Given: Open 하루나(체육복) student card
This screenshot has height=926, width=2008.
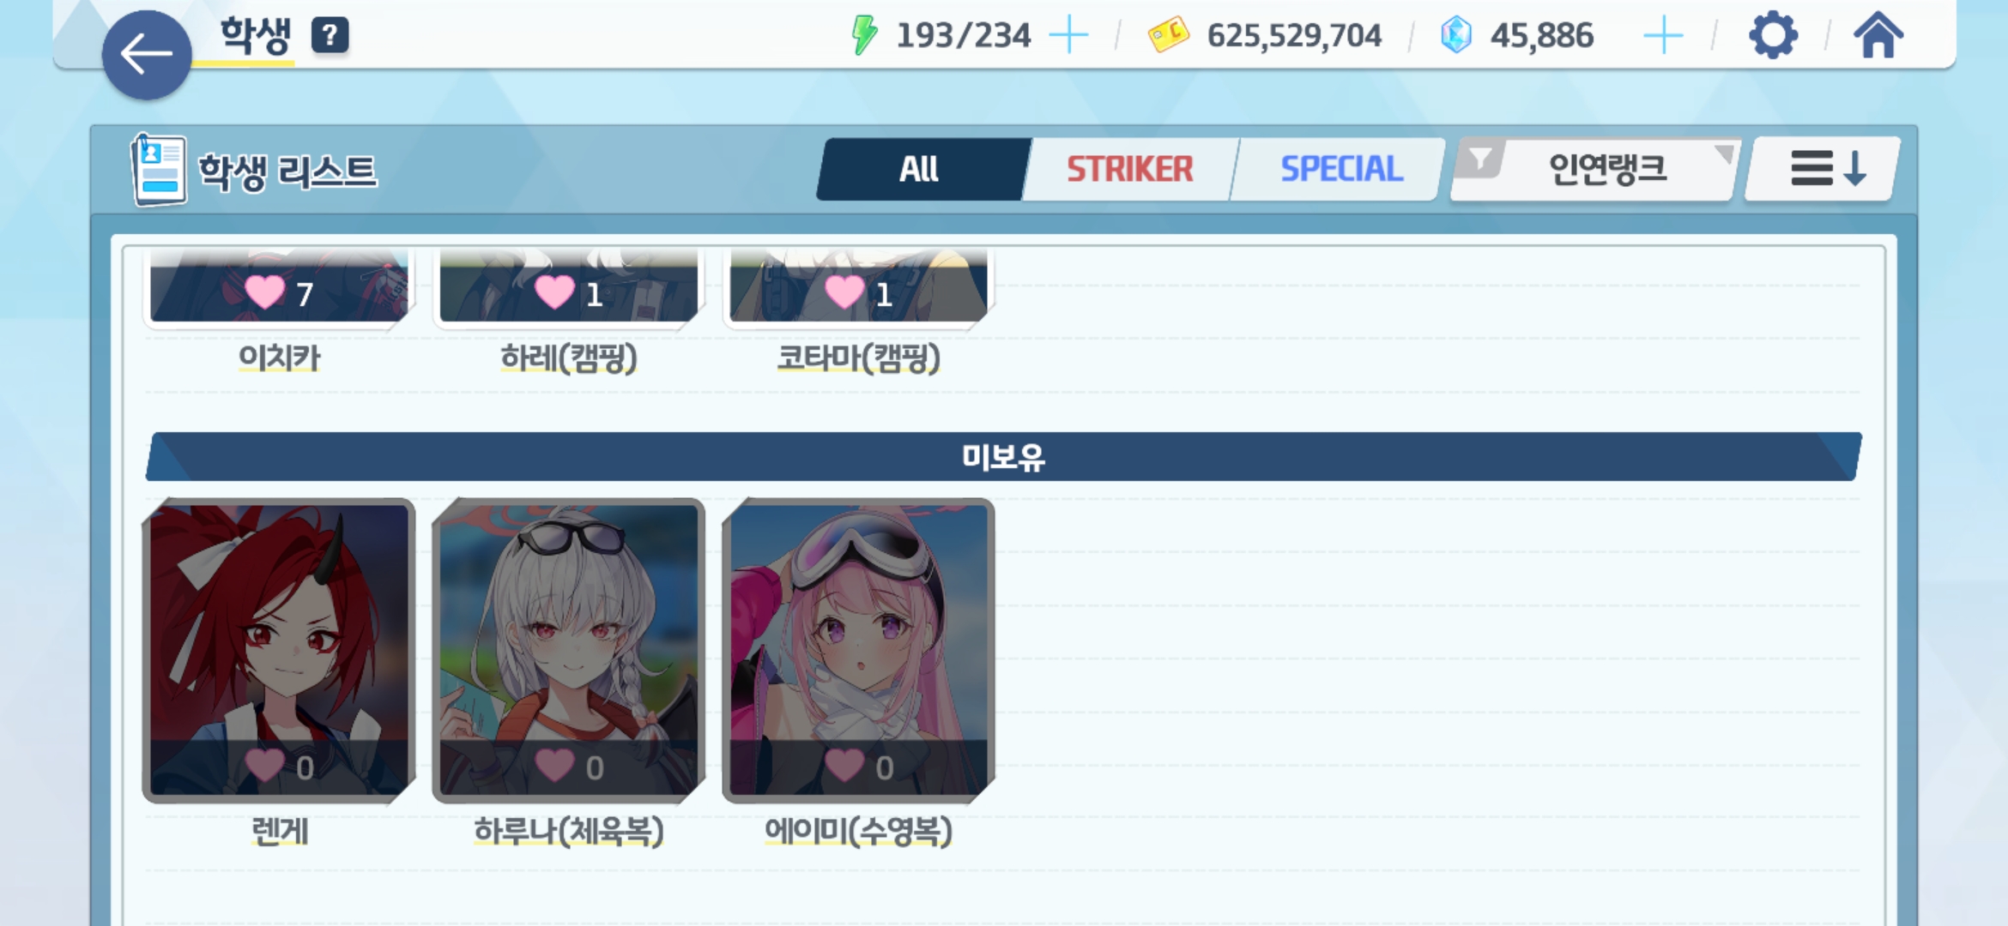Looking at the screenshot, I should pos(569,650).
